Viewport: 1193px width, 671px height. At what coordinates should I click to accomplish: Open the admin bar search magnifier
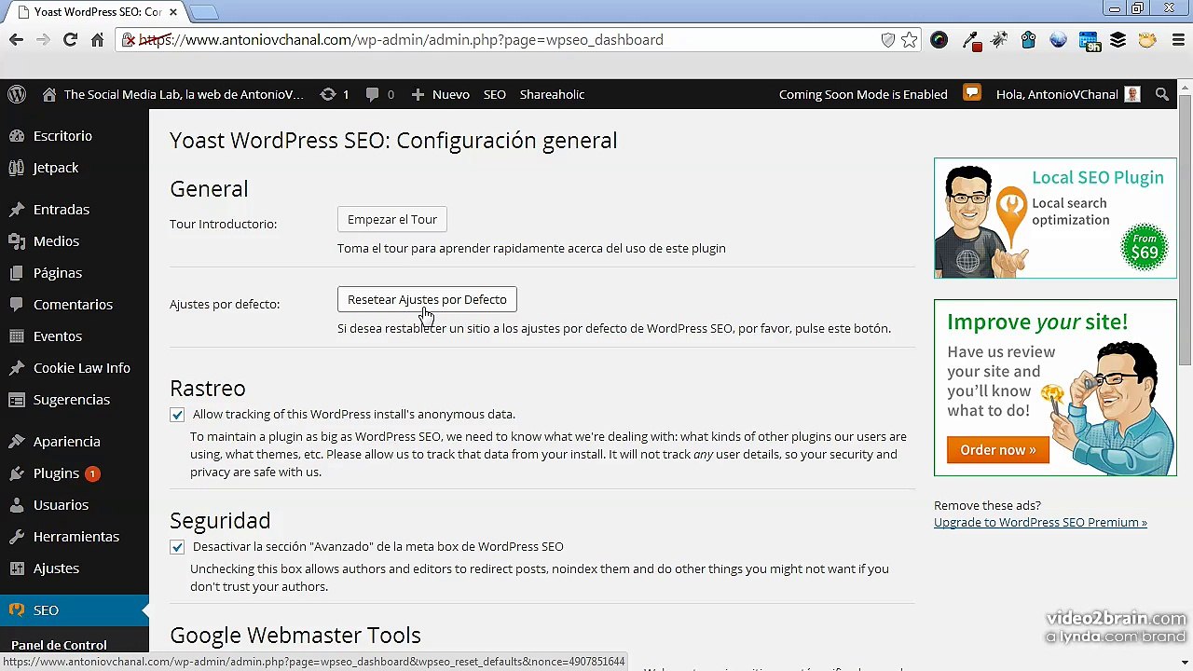click(x=1161, y=94)
